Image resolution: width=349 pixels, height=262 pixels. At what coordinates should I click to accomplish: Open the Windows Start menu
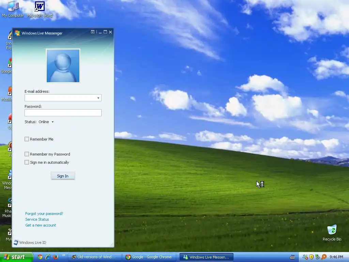pyautogui.click(x=16, y=257)
